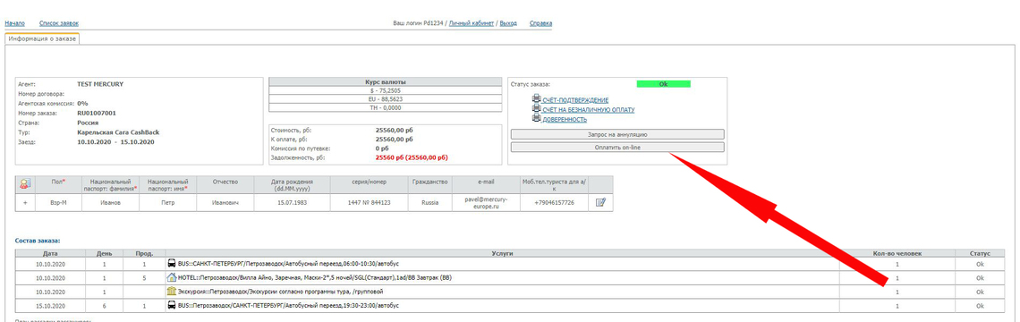Expand the tourist row using the plus sign
Viewport: 1020px width, 322px height.
[25, 203]
